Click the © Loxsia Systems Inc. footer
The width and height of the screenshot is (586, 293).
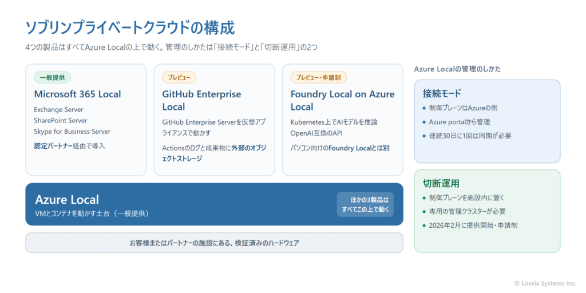tap(545, 284)
